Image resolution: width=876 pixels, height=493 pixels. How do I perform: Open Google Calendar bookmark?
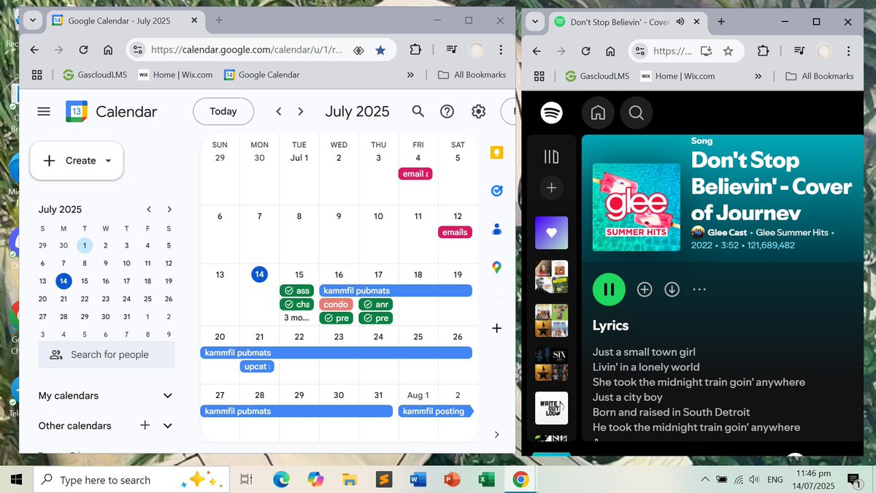click(261, 74)
